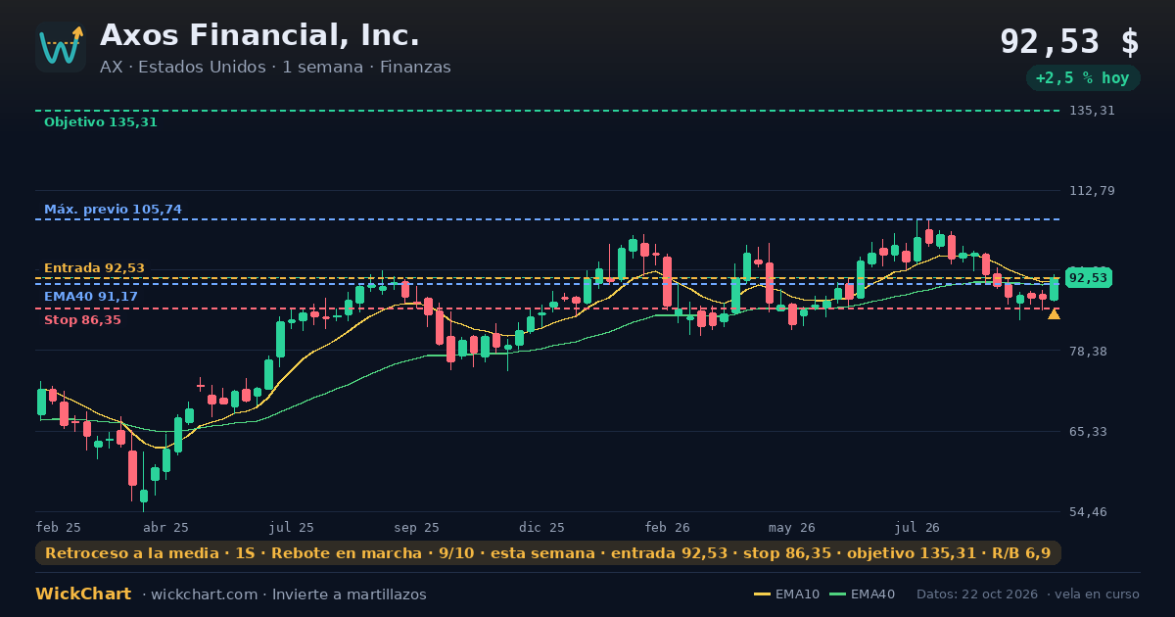Viewport: 1175px width, 617px height.
Task: Click the +2,5 % hoy badge
Action: pos(1083,78)
